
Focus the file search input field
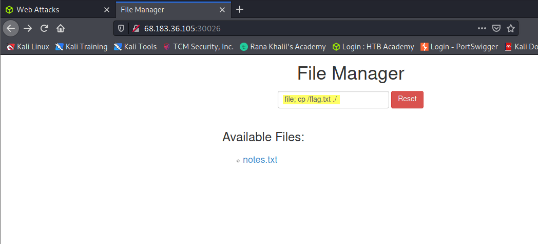pyautogui.click(x=333, y=100)
